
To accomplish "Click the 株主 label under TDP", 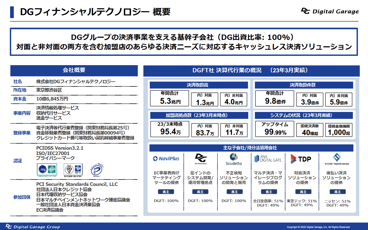I will click(x=303, y=192).
